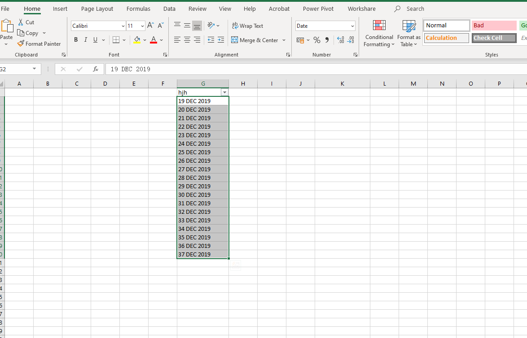The height and width of the screenshot is (338, 527).
Task: Switch to the Power Pivot tab
Action: (x=318, y=9)
